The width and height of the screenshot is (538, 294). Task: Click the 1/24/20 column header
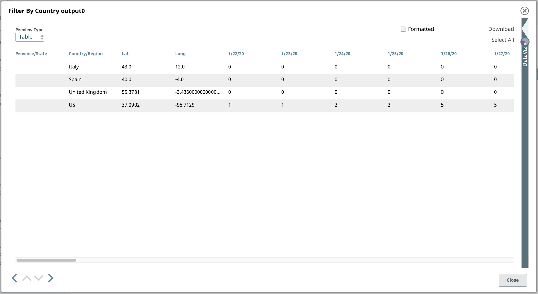(x=342, y=54)
